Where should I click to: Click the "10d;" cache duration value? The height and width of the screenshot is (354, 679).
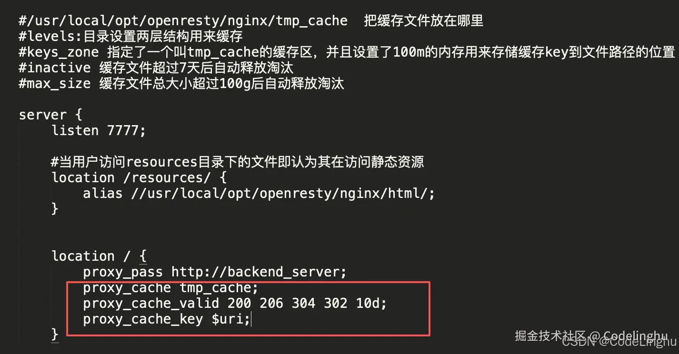coord(371,303)
